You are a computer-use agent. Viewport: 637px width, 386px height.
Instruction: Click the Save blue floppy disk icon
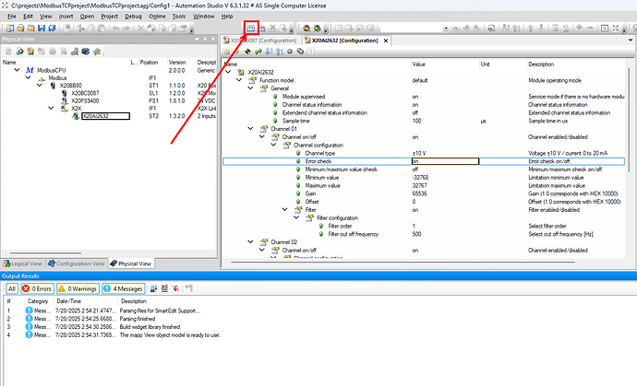tap(42, 28)
